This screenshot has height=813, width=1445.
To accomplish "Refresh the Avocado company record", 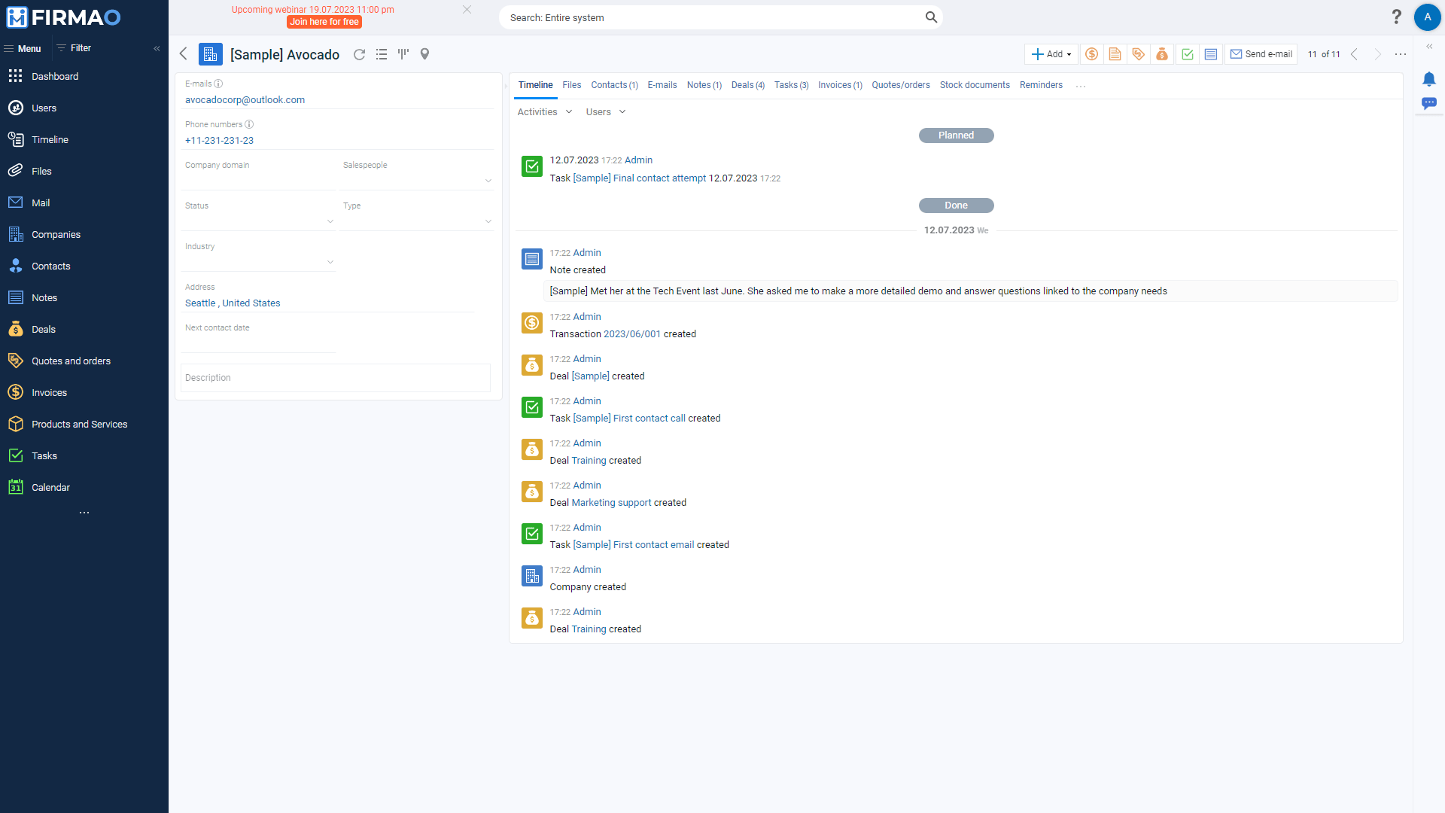I will click(360, 54).
